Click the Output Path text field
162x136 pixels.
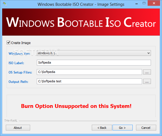pos(89,81)
